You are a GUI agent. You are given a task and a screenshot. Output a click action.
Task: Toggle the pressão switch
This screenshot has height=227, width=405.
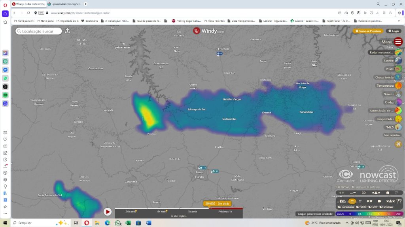click(x=338, y=187)
